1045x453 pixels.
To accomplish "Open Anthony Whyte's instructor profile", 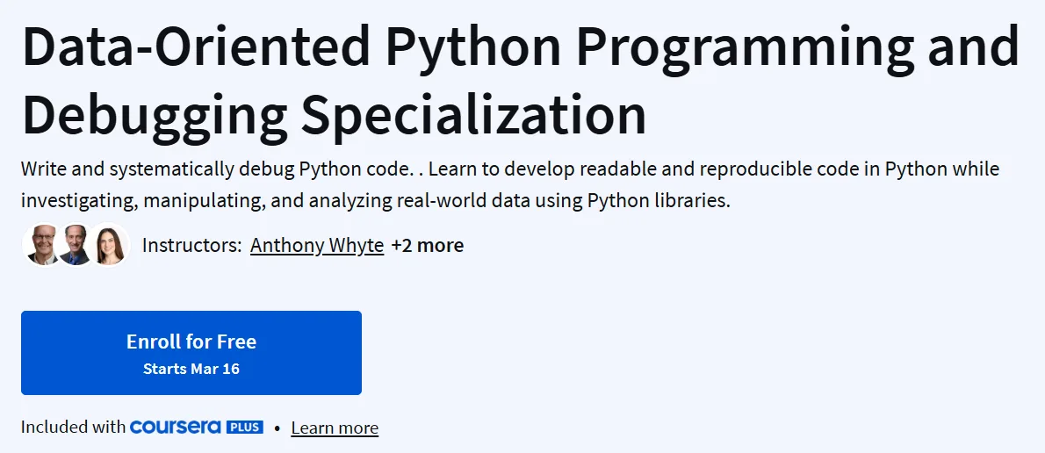I will click(x=317, y=246).
